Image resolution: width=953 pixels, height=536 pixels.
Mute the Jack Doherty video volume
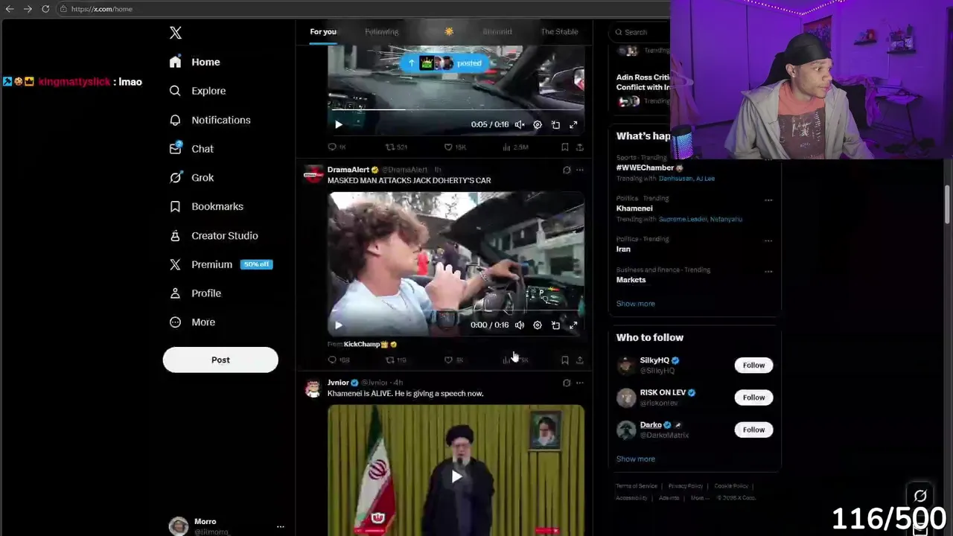click(520, 325)
